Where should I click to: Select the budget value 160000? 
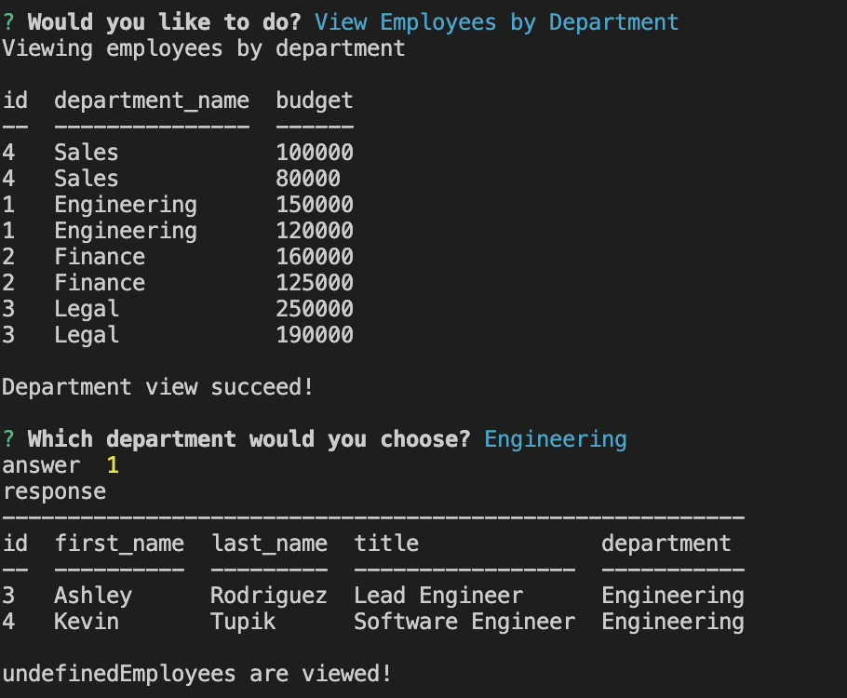pyautogui.click(x=315, y=257)
